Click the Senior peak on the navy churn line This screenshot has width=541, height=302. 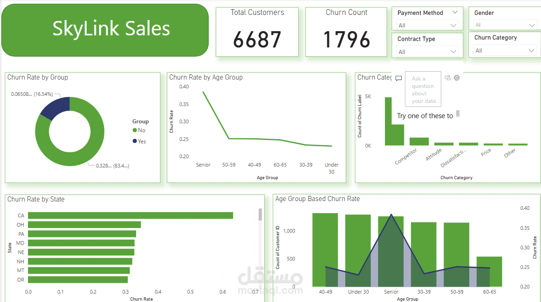click(391, 215)
